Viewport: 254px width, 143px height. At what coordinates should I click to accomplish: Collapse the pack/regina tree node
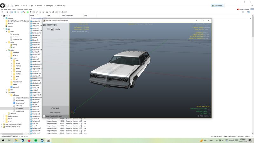point(44,24)
